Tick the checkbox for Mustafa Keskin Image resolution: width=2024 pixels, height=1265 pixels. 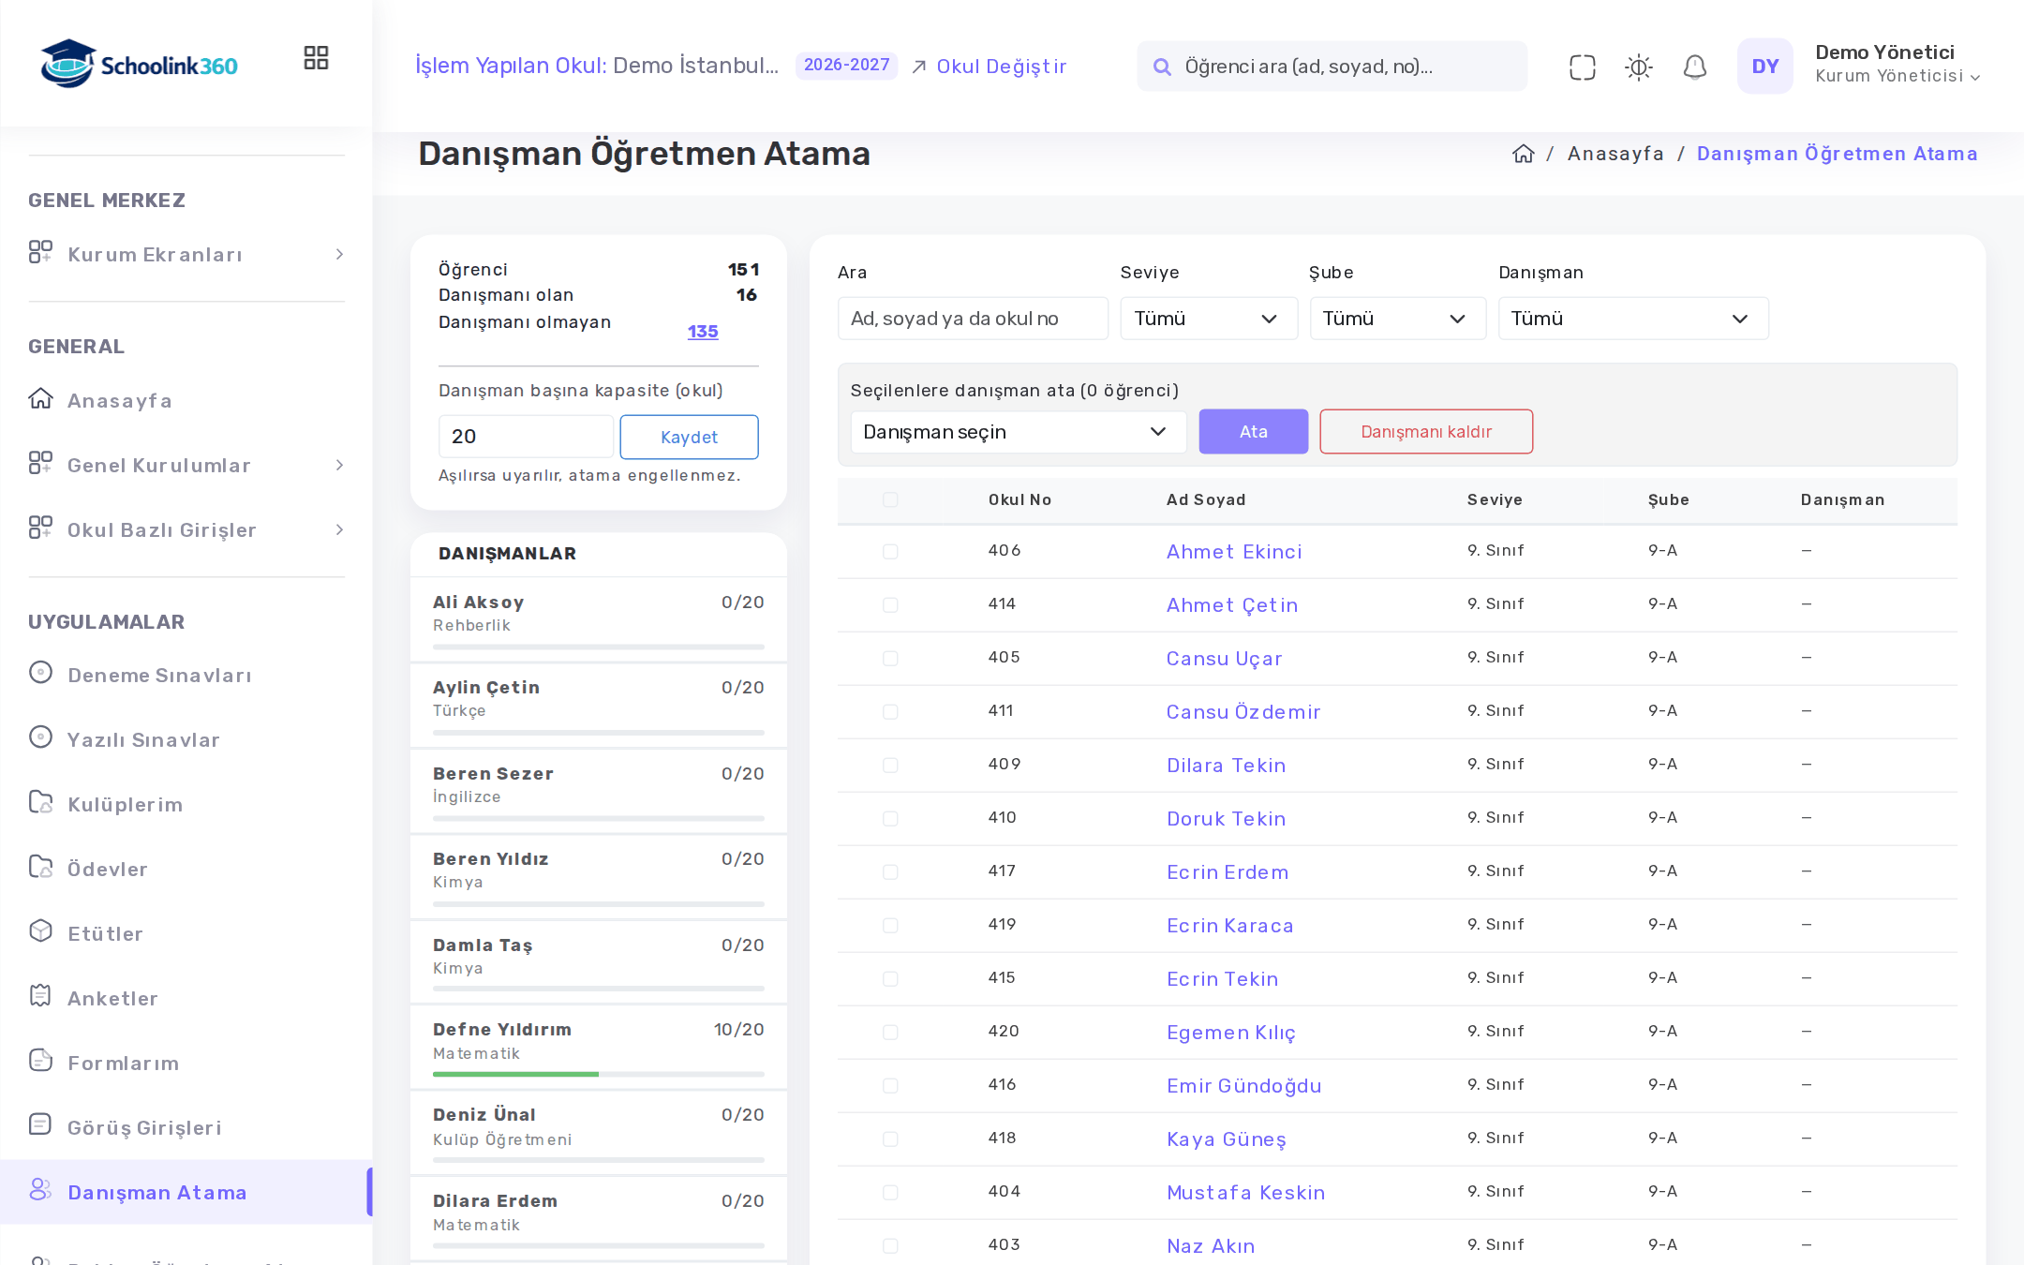pos(890,1193)
